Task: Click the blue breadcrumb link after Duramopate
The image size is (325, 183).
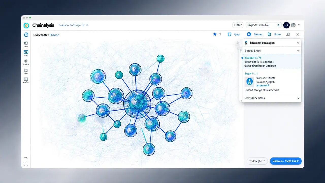Action: point(54,35)
